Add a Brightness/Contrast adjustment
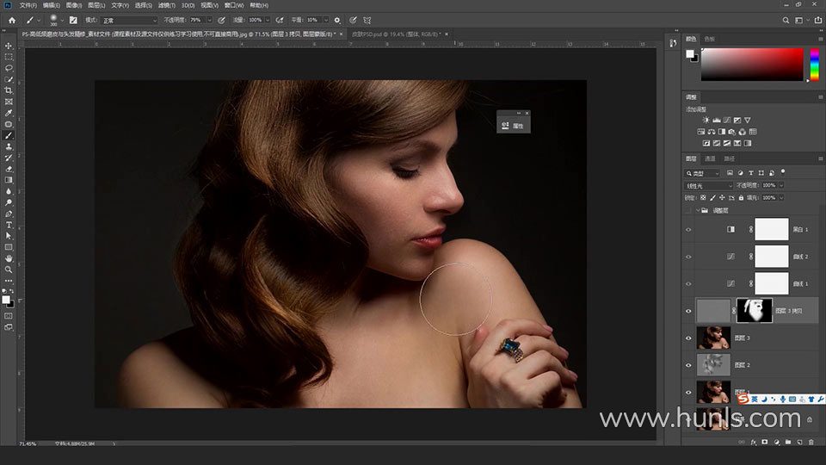The image size is (826, 465). (706, 120)
